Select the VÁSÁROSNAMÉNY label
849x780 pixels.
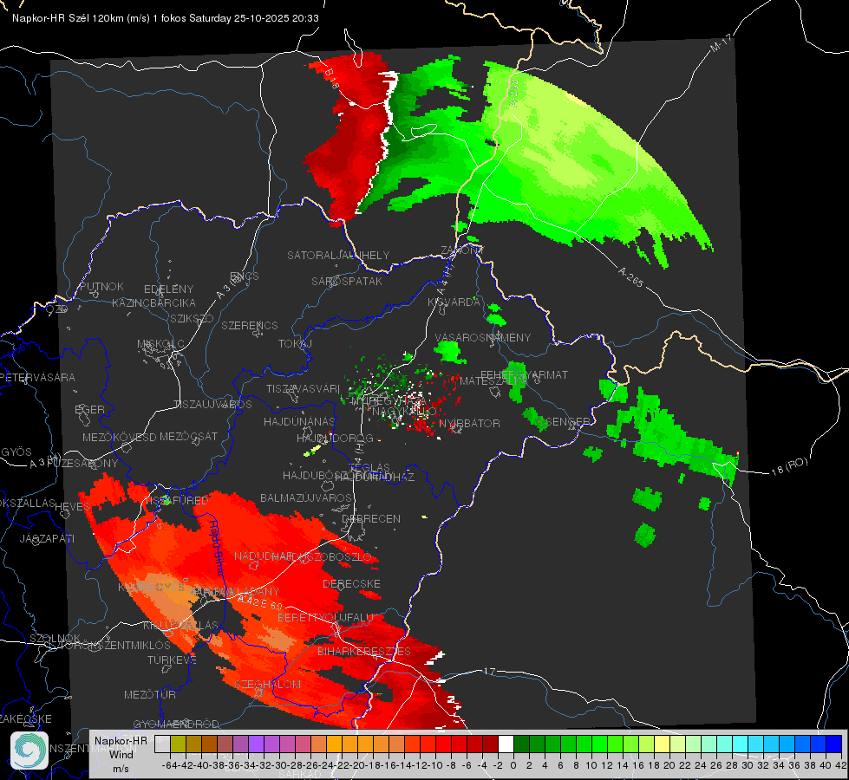coord(483,337)
